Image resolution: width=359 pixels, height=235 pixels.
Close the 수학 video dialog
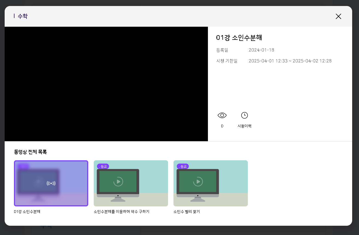(x=338, y=16)
